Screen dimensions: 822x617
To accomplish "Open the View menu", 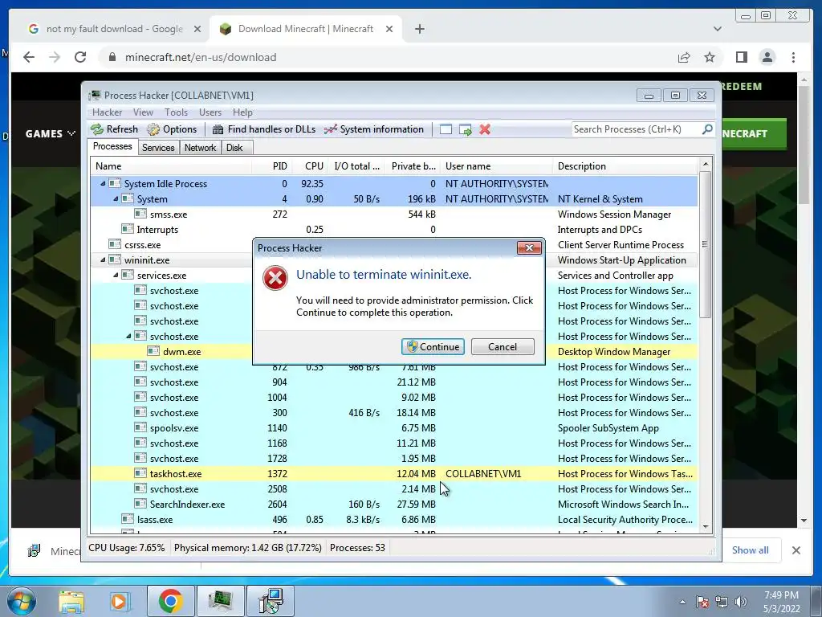I will [143, 112].
